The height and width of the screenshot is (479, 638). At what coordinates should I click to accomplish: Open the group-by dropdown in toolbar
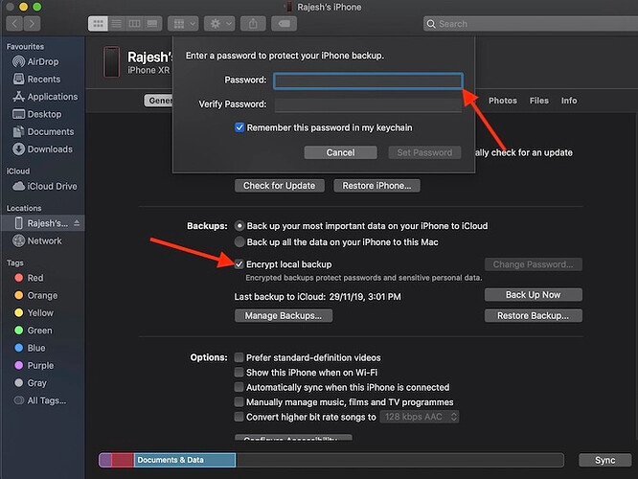pos(184,22)
